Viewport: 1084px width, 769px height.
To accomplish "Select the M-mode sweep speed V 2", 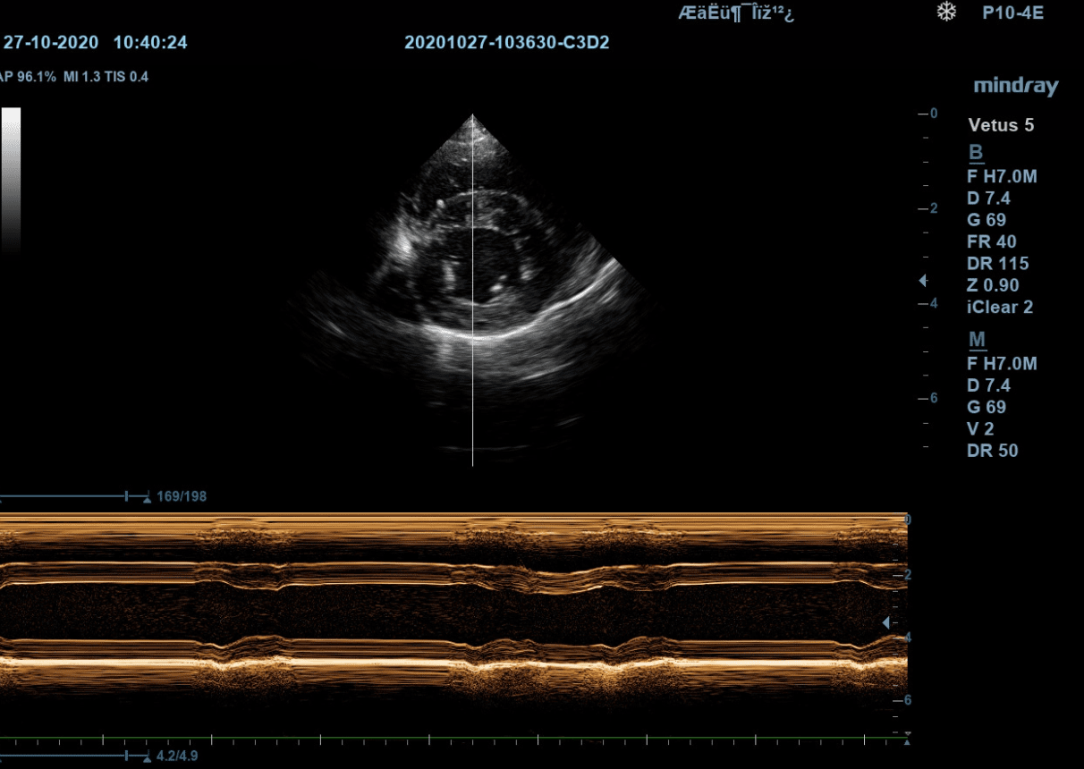I will [x=980, y=428].
